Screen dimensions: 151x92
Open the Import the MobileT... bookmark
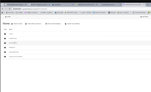(x=100, y=13)
